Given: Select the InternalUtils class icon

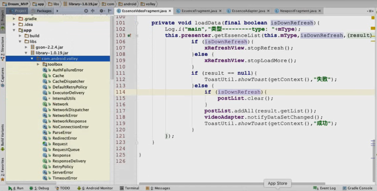Looking at the screenshot, I should [x=45, y=99].
